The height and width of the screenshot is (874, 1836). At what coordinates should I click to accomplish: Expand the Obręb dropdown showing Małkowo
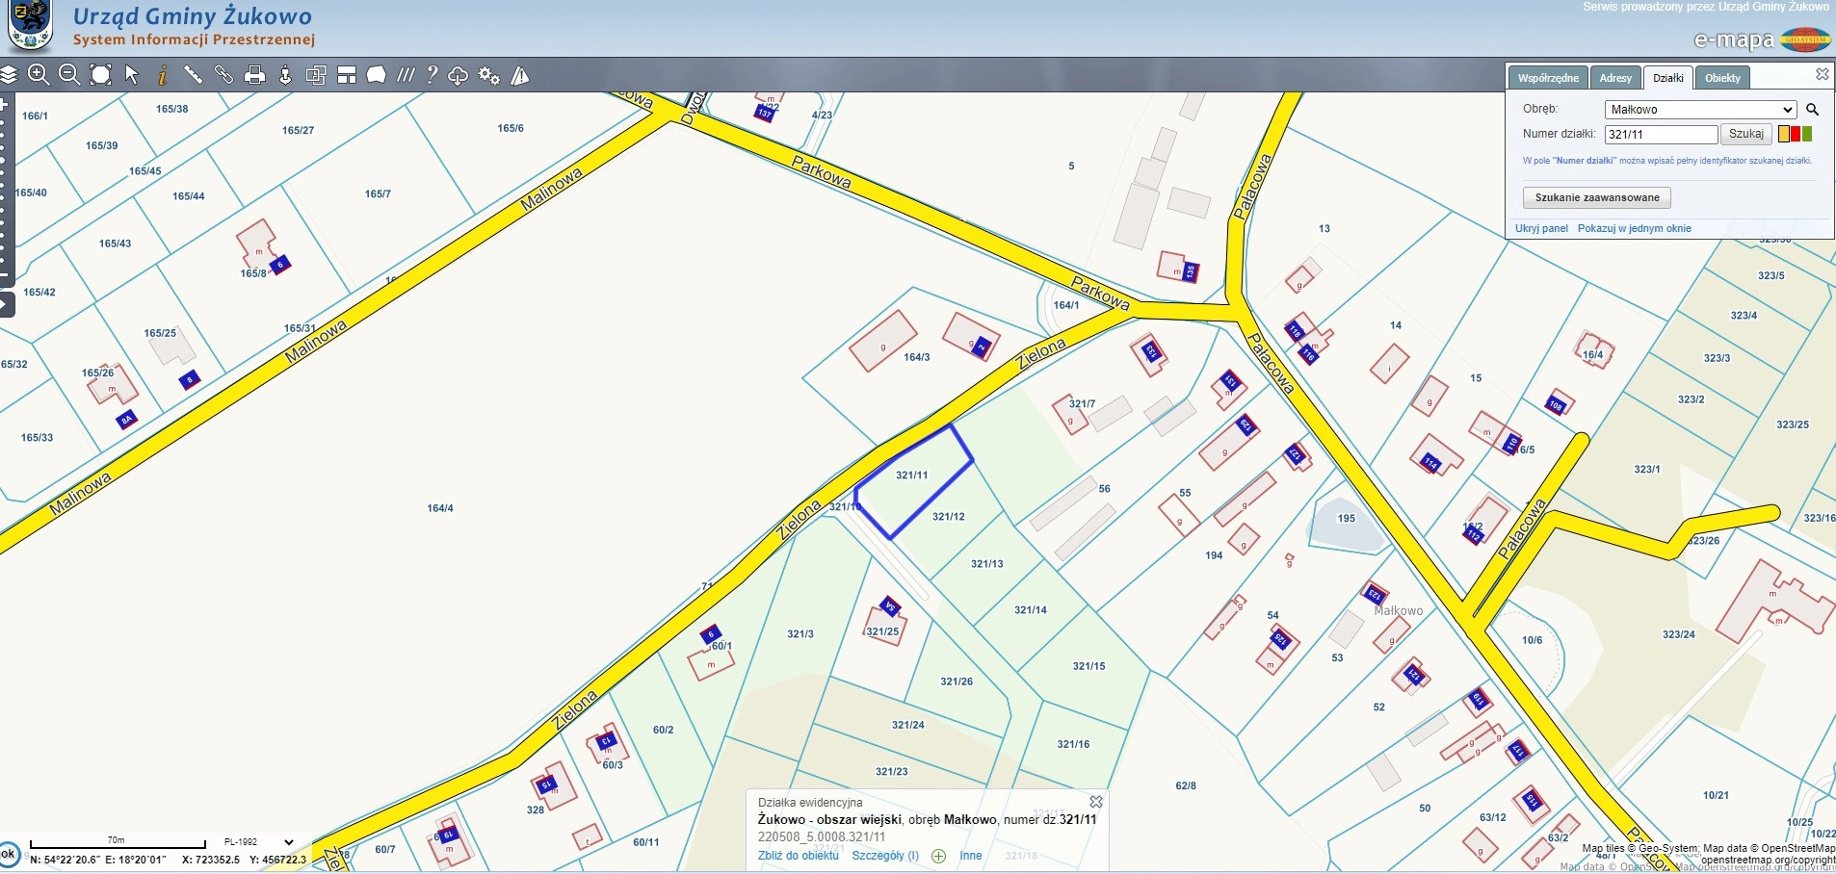point(1700,110)
